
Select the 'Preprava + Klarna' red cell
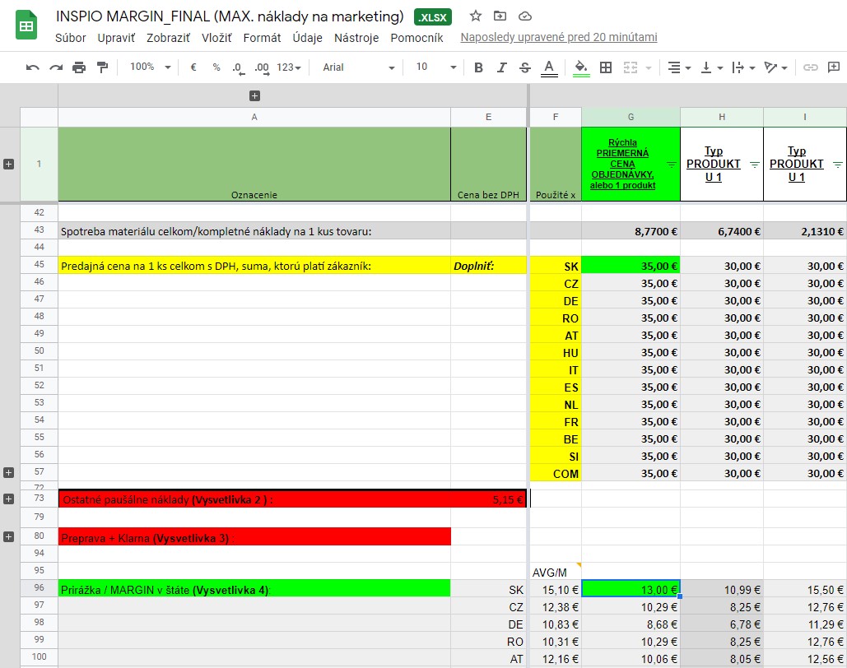click(x=254, y=536)
